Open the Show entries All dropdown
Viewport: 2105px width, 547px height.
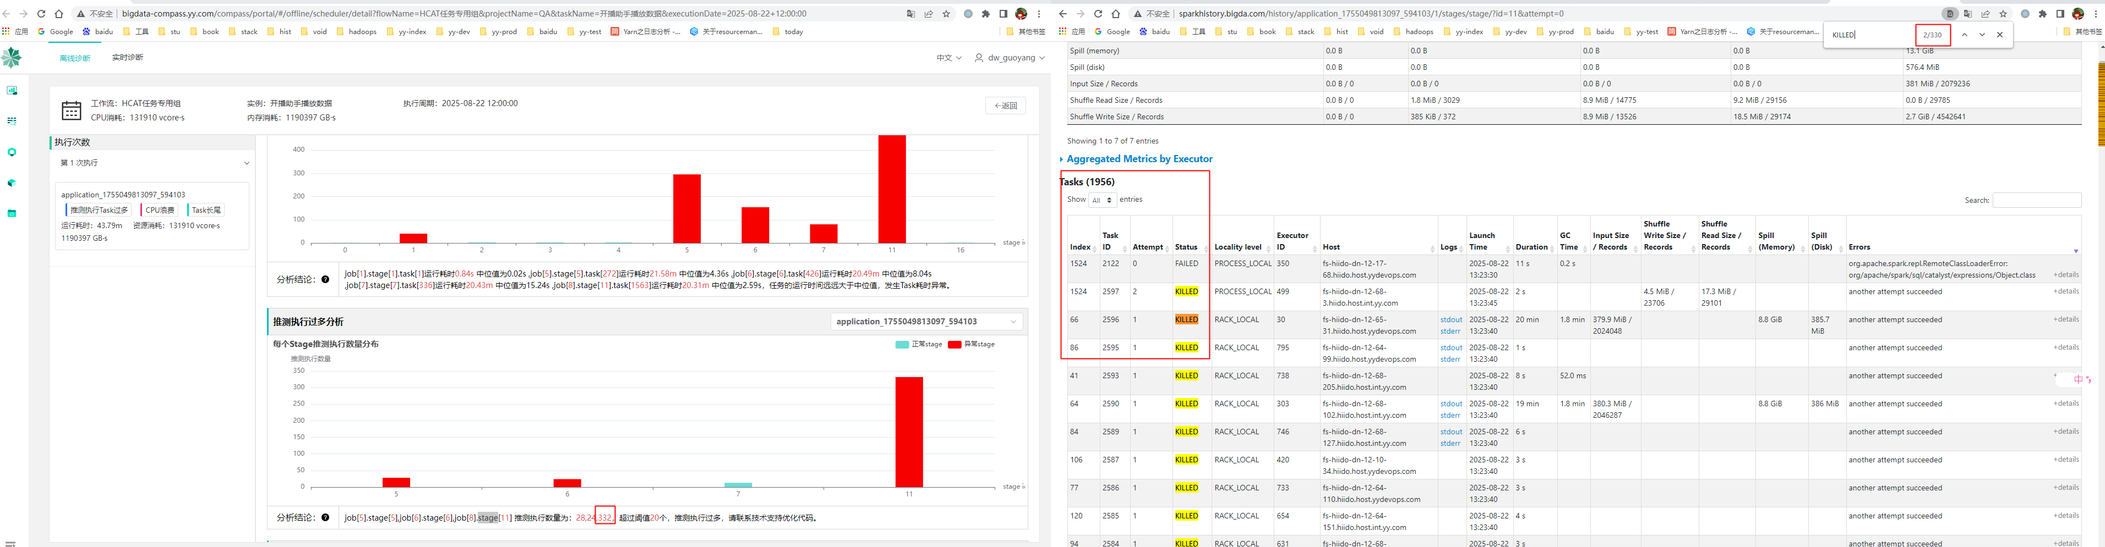(1103, 200)
